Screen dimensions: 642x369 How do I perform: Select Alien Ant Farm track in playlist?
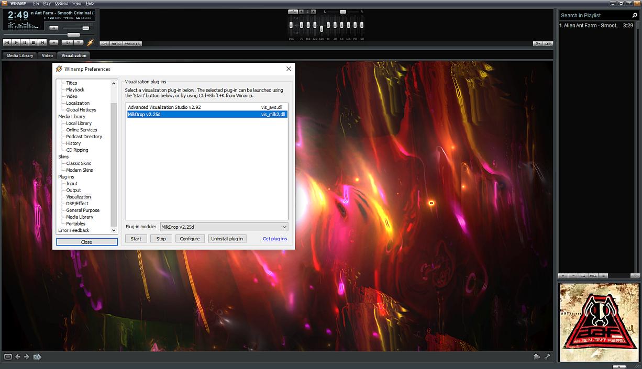coord(596,25)
